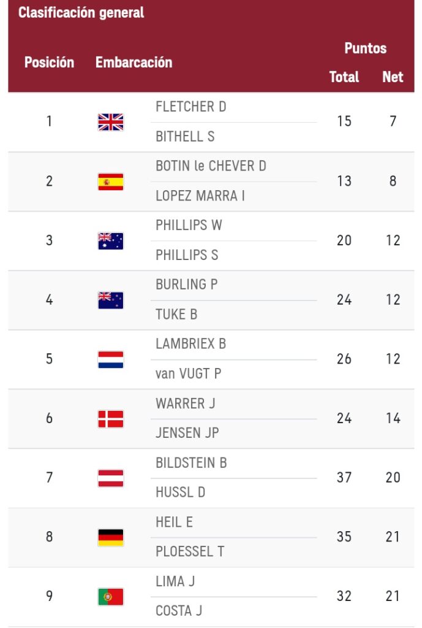422x628 pixels.
Task: Click the Spain flag icon
Action: click(x=110, y=182)
